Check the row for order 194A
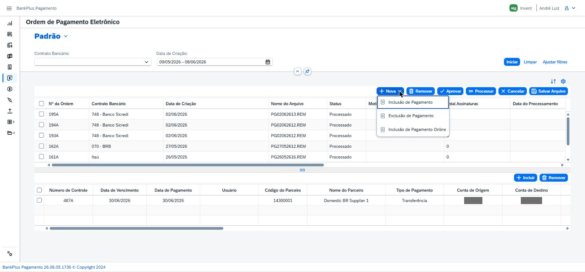 [41, 125]
